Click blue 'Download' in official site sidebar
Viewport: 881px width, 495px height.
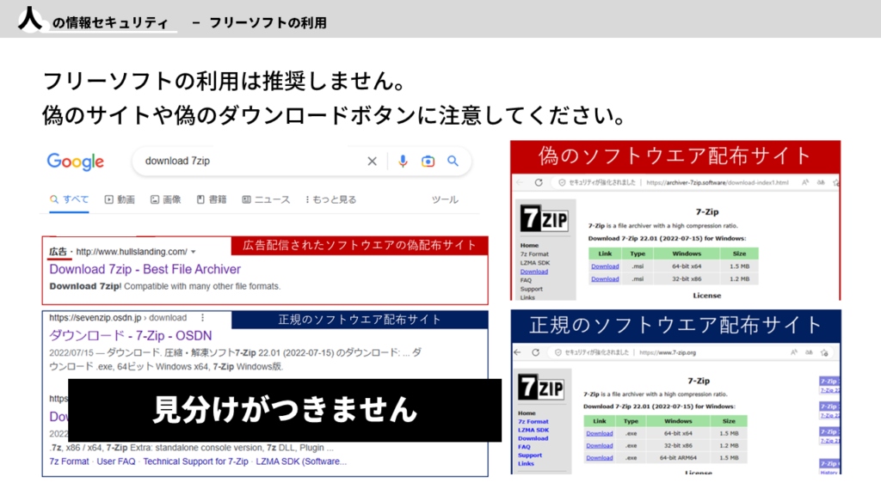(533, 438)
